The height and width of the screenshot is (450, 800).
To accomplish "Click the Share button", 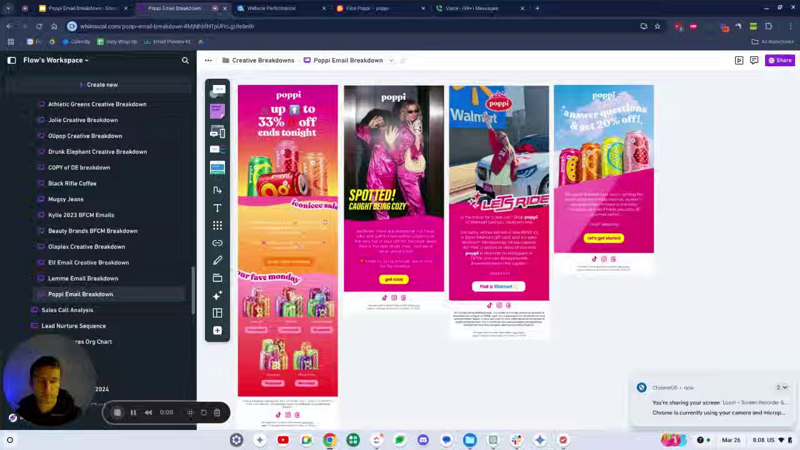I will 780,60.
